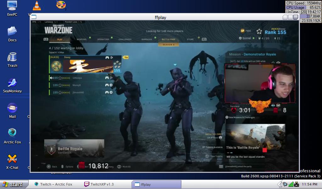Click the Mission - Demonstrator Royale title
This screenshot has width=322, height=189.
tap(253, 54)
